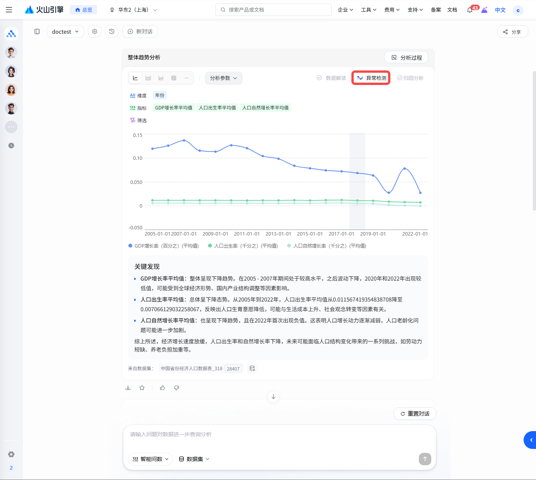Toggle 人口自然增长率 legend series
The height and width of the screenshot is (480, 536).
click(327, 246)
